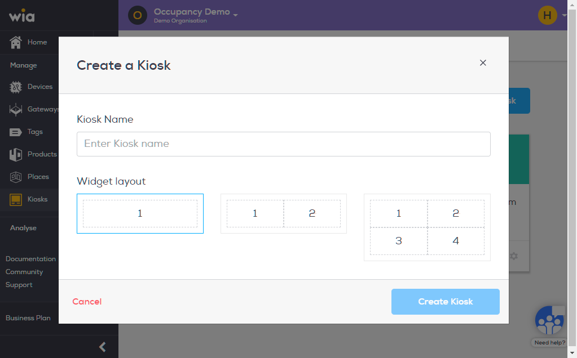The height and width of the screenshot is (358, 577).
Task: Open the Community link
Action: (x=24, y=272)
